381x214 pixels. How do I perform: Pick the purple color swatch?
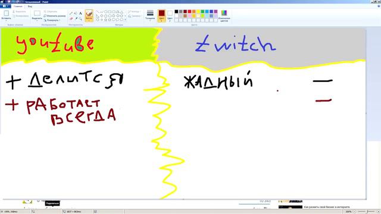tap(216, 11)
